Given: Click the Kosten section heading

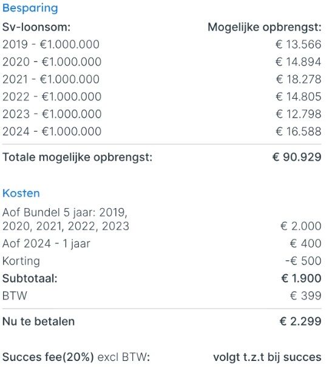Looking at the screenshot, I should [x=21, y=194].
